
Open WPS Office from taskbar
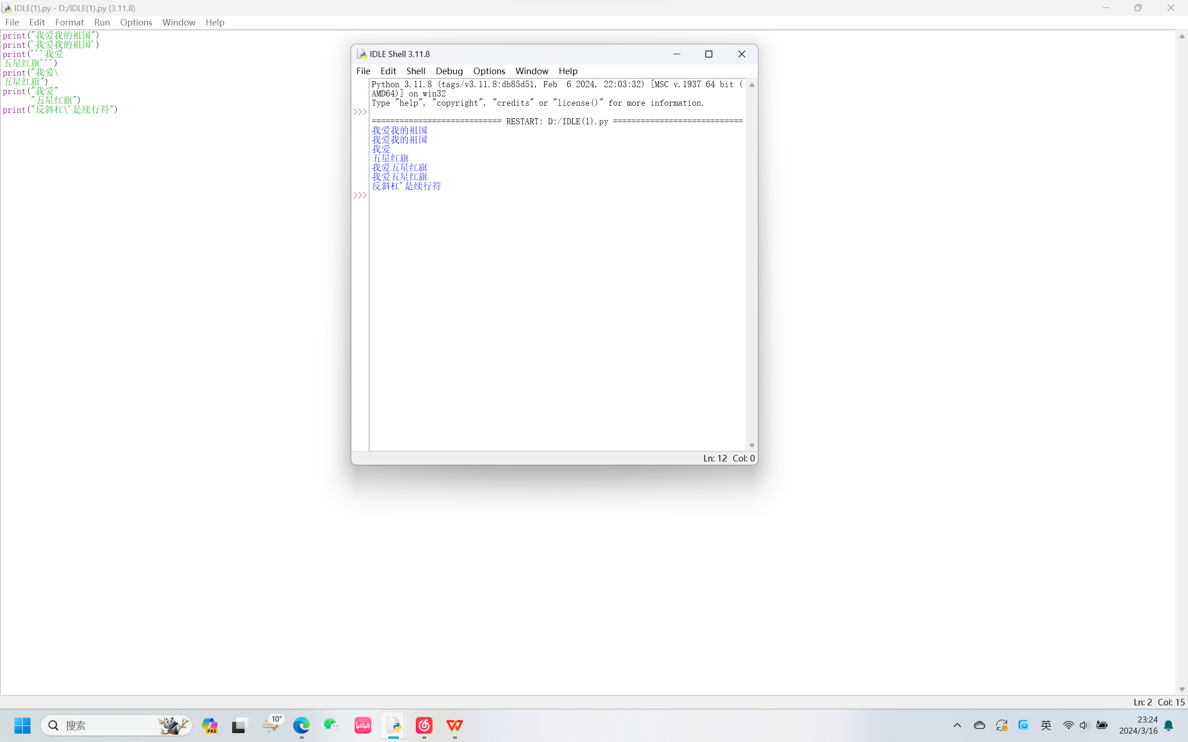(455, 725)
